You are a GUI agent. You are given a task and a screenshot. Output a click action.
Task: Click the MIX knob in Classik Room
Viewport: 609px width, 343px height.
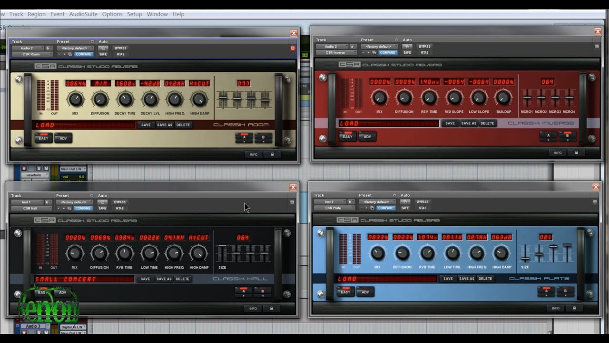(75, 100)
